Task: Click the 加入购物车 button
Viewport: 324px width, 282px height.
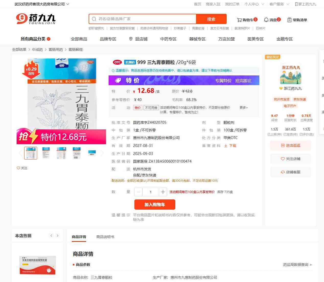Action: click(155, 205)
